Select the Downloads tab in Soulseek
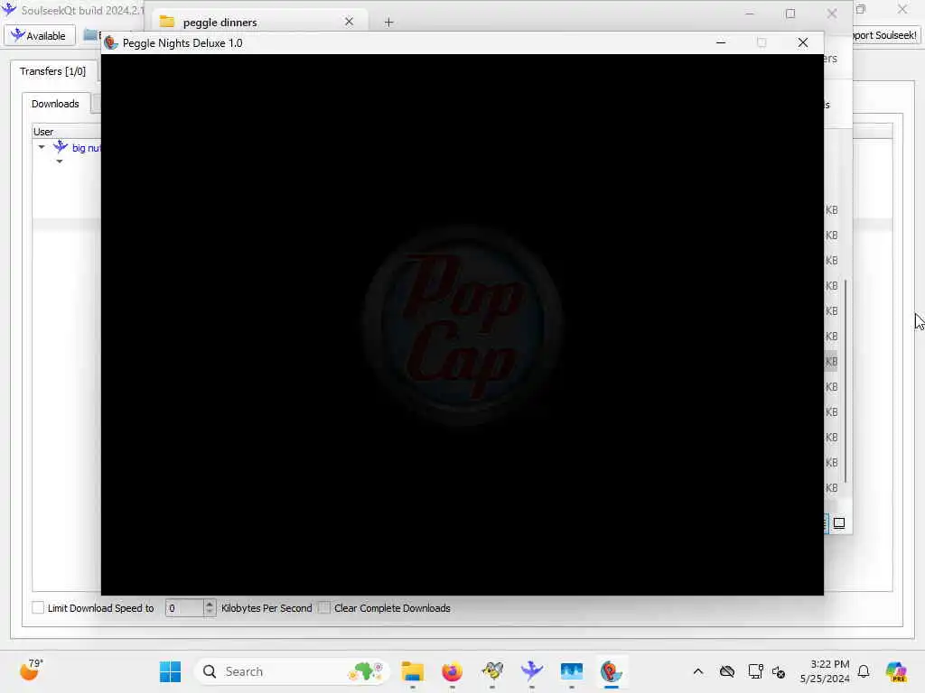 (55, 104)
